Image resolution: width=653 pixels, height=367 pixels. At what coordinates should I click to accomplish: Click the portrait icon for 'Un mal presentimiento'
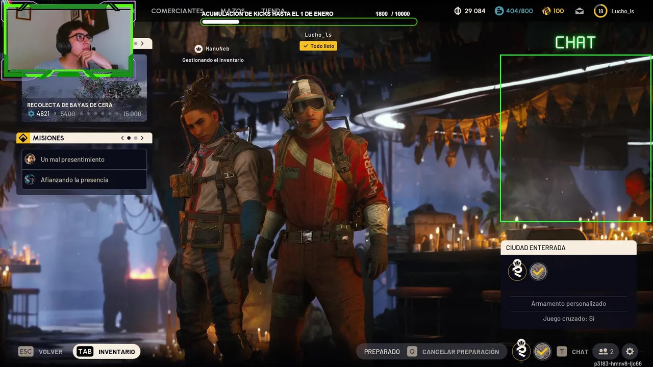[x=30, y=159]
